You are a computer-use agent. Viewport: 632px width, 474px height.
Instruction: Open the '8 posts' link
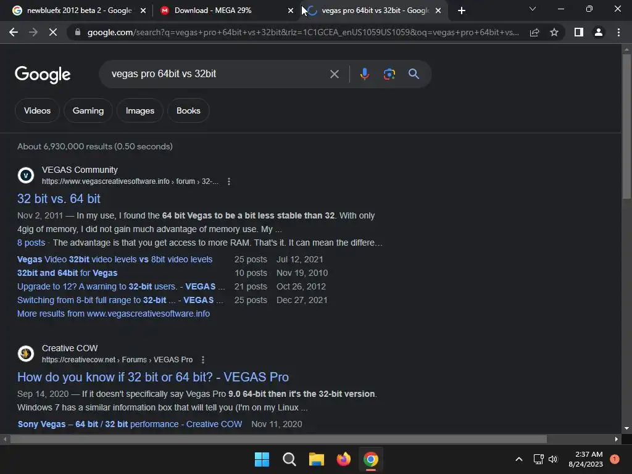coord(31,243)
